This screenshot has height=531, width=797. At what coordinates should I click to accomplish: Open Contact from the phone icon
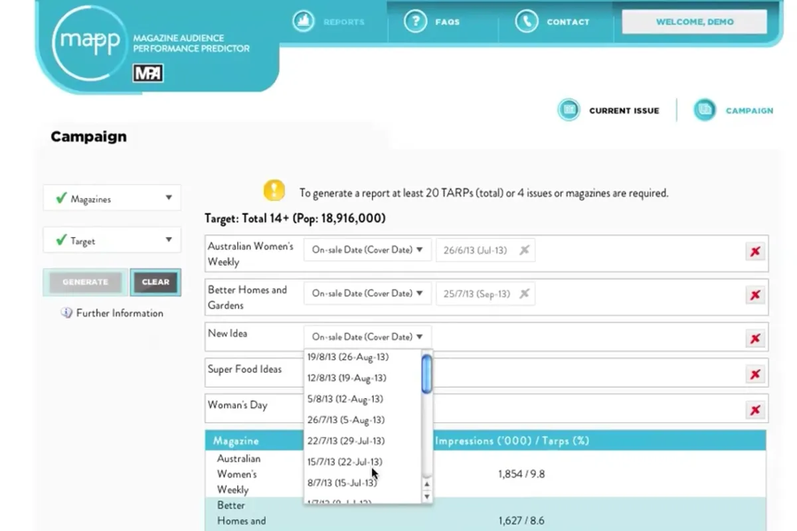point(526,21)
